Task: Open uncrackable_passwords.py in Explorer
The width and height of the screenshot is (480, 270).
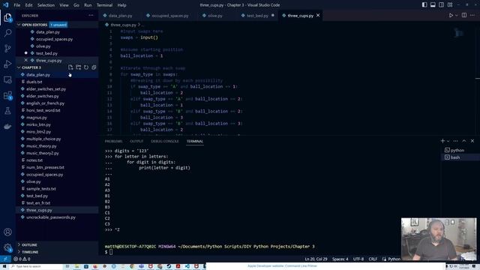Action: [x=51, y=217]
